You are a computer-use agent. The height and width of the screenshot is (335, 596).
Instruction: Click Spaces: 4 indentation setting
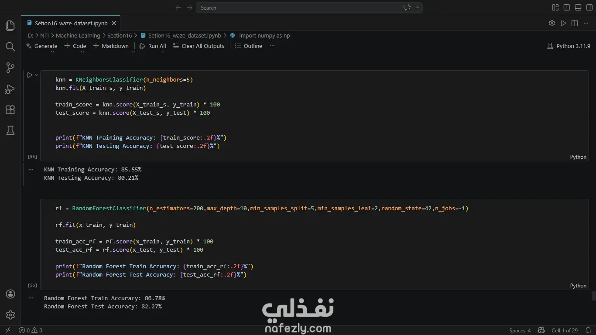[x=520, y=330]
